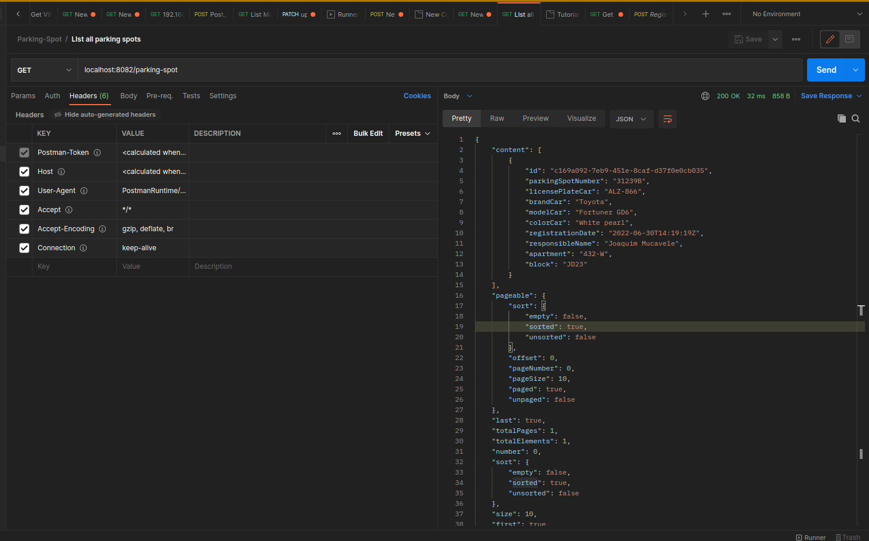Click the network globe icon
Image resolution: width=869 pixels, height=541 pixels.
(705, 96)
